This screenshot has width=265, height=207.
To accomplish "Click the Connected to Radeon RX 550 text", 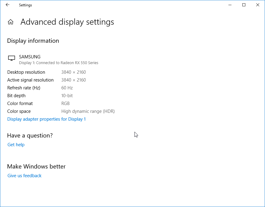I will click(67, 63).
